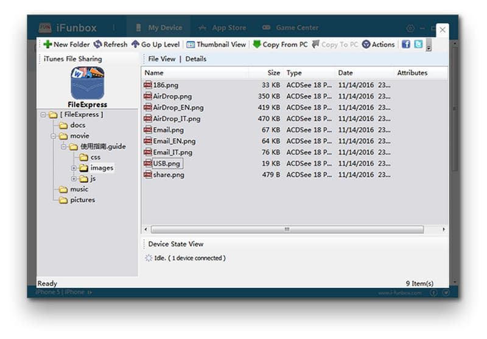The height and width of the screenshot is (339, 487).
Task: Switch to the App Store tab
Action: (222, 28)
